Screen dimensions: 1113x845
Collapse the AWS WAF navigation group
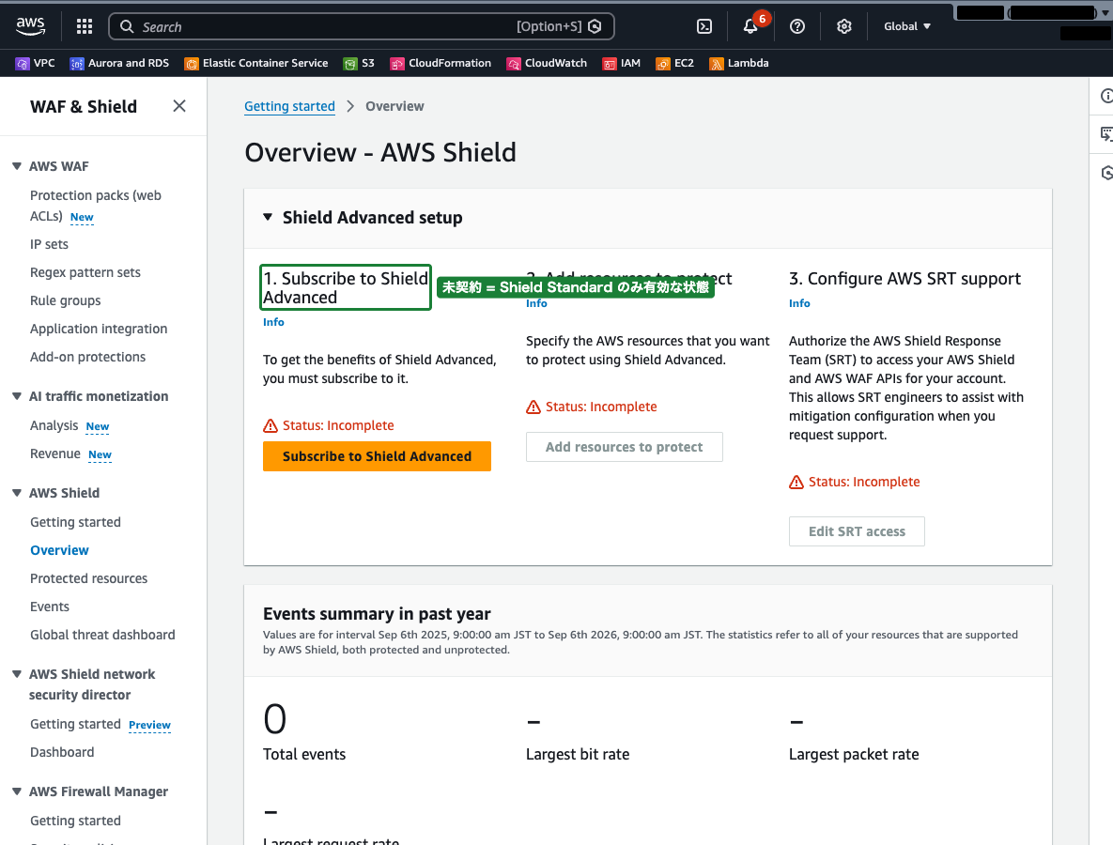point(17,166)
